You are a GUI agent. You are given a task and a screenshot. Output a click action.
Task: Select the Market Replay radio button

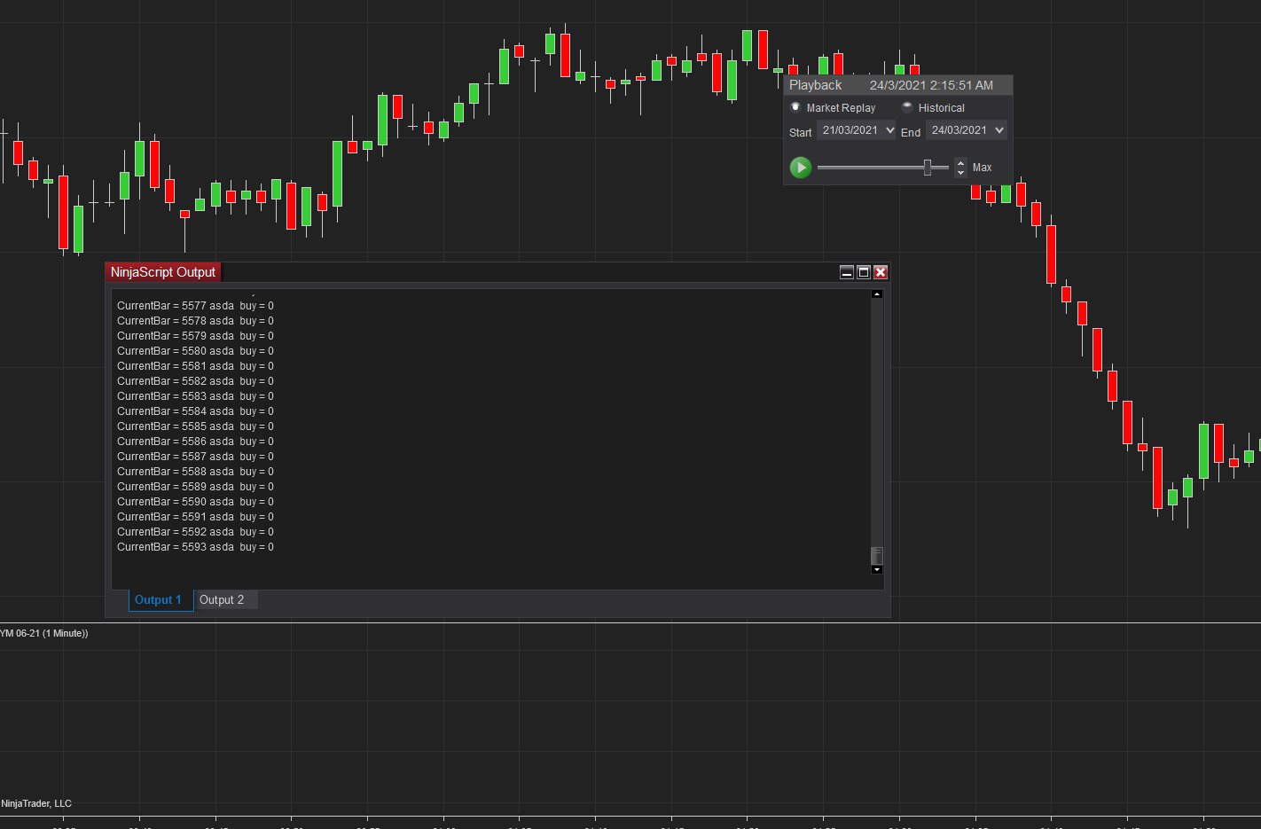[x=795, y=107]
